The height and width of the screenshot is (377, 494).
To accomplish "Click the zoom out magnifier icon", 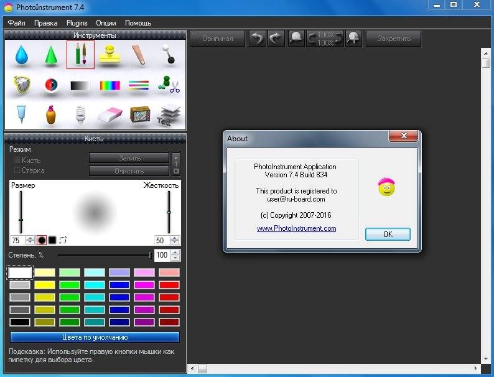I will 296,39.
